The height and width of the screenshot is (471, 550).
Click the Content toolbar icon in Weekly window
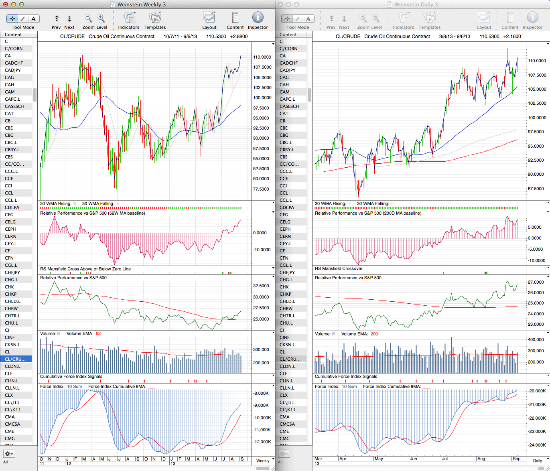pos(235,18)
